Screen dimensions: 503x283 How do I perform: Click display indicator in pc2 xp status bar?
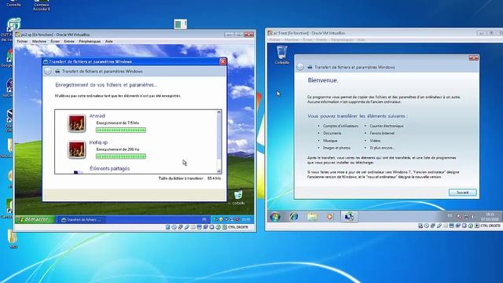tap(199, 227)
